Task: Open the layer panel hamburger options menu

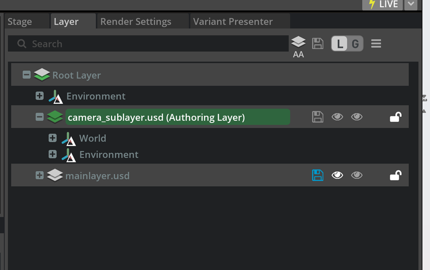Action: (x=376, y=44)
